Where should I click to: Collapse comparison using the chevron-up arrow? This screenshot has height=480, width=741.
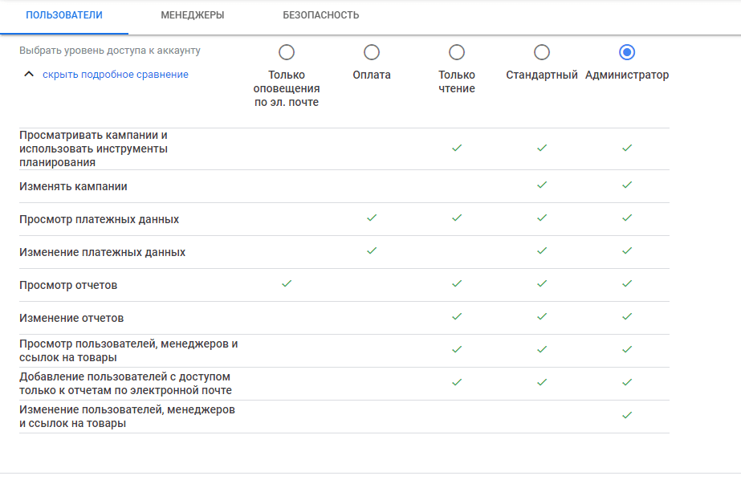click(29, 75)
